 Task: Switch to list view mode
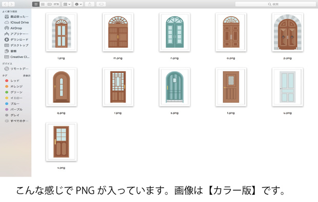43,4
